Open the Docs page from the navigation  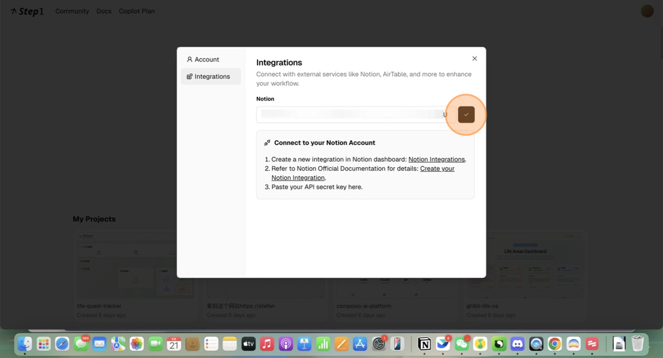point(104,11)
